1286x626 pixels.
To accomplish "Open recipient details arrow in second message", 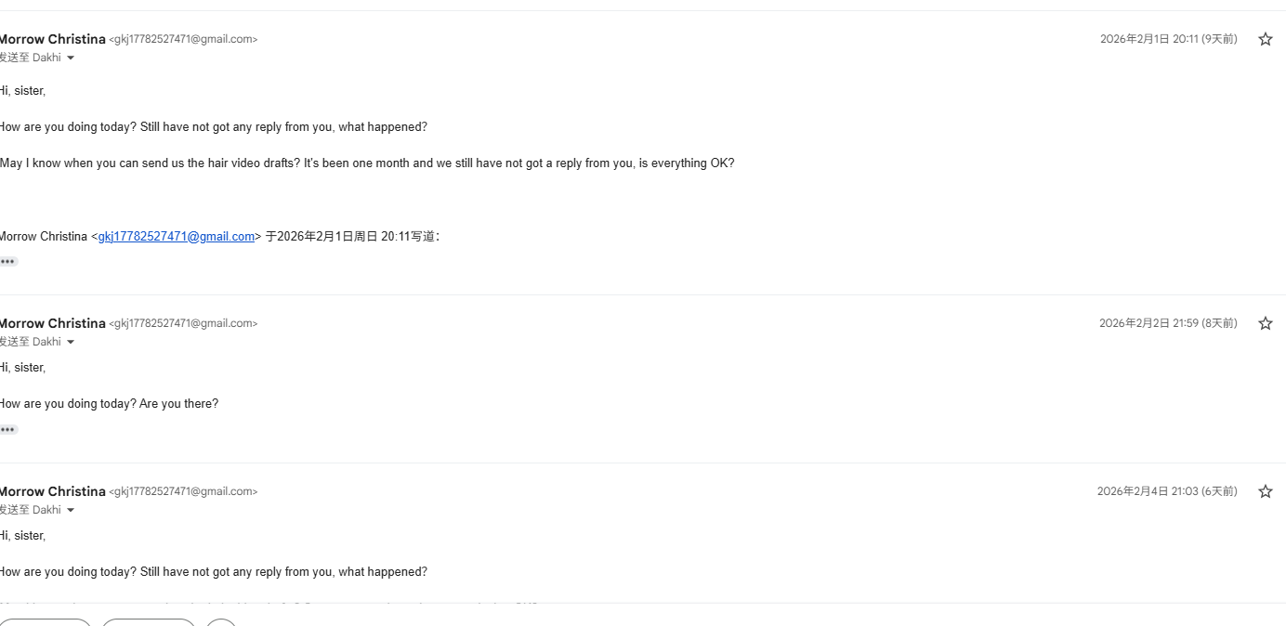I will (71, 342).
